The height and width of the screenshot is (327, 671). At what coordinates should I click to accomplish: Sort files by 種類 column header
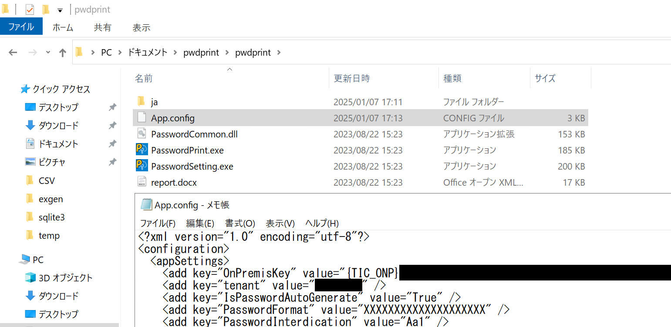[452, 79]
